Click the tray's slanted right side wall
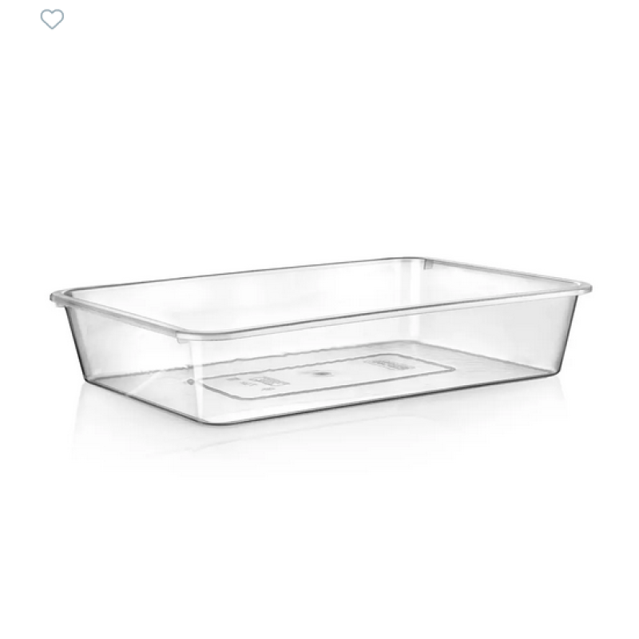The width and height of the screenshot is (639, 639). pos(566,334)
